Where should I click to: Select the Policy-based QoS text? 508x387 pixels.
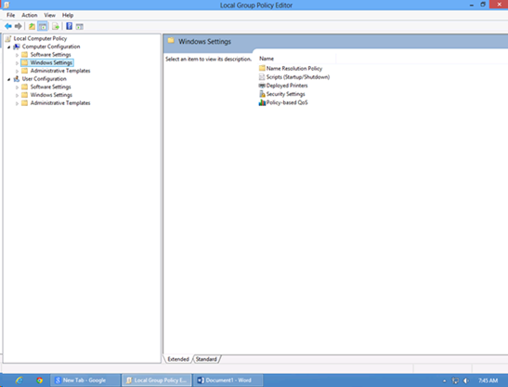coord(287,102)
